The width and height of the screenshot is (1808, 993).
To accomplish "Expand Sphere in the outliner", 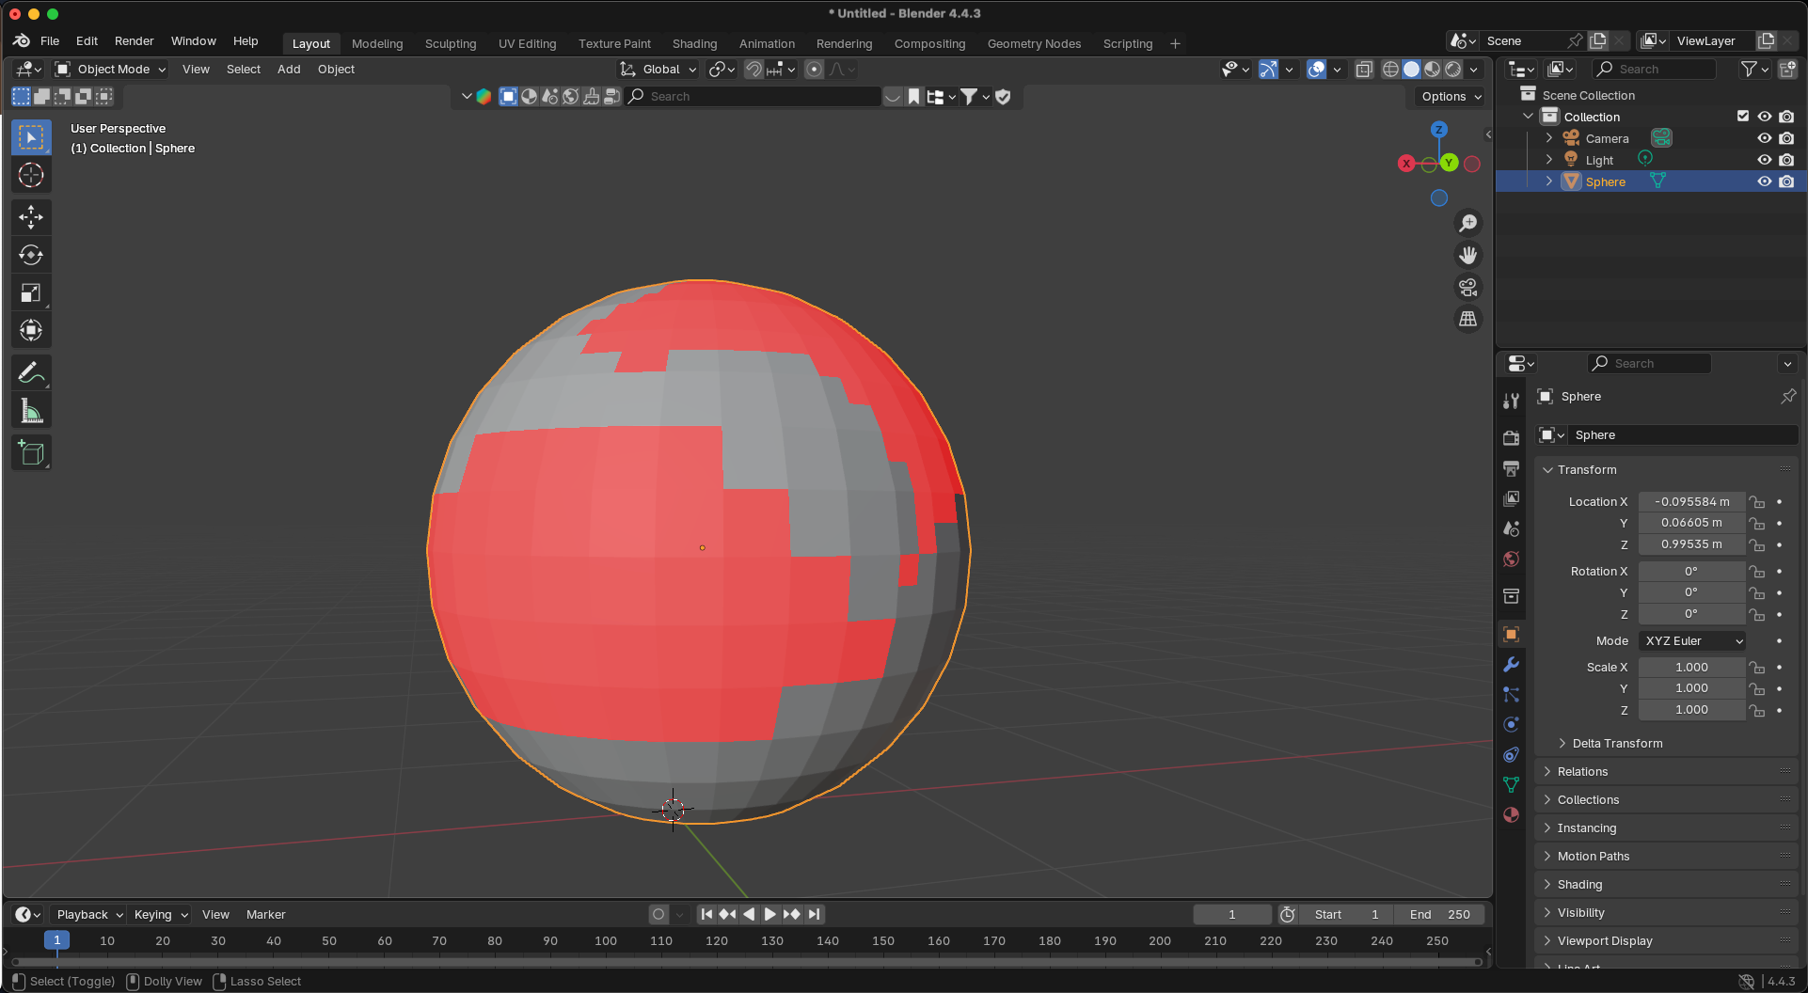I will [1548, 181].
